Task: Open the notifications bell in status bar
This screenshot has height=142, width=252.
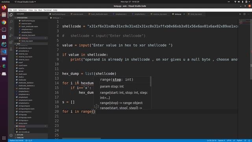Action: tap(249, 140)
